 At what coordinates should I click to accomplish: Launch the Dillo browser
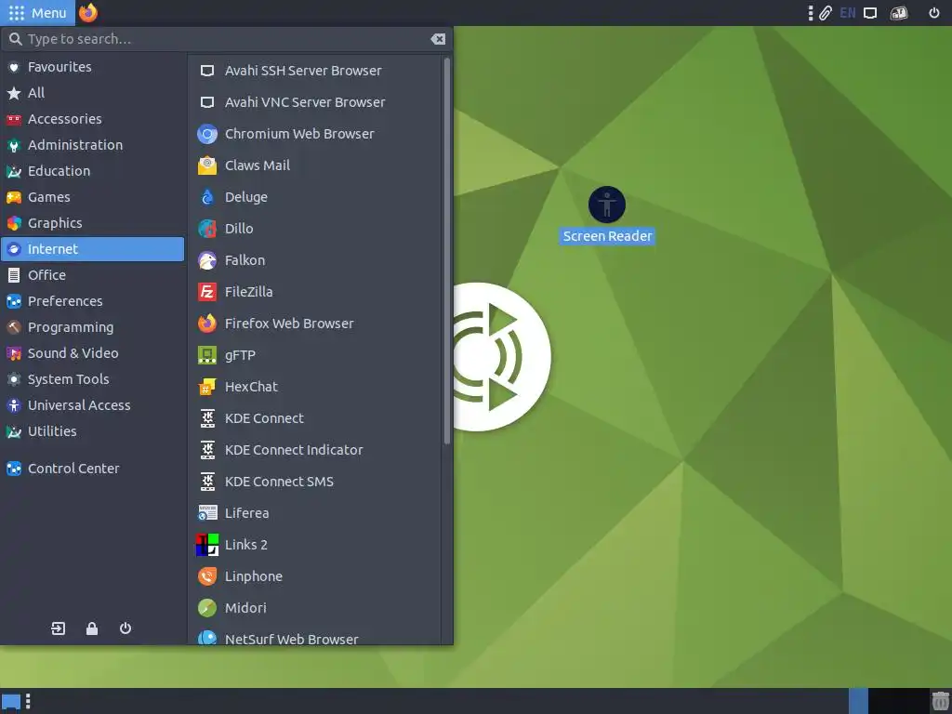point(314,229)
